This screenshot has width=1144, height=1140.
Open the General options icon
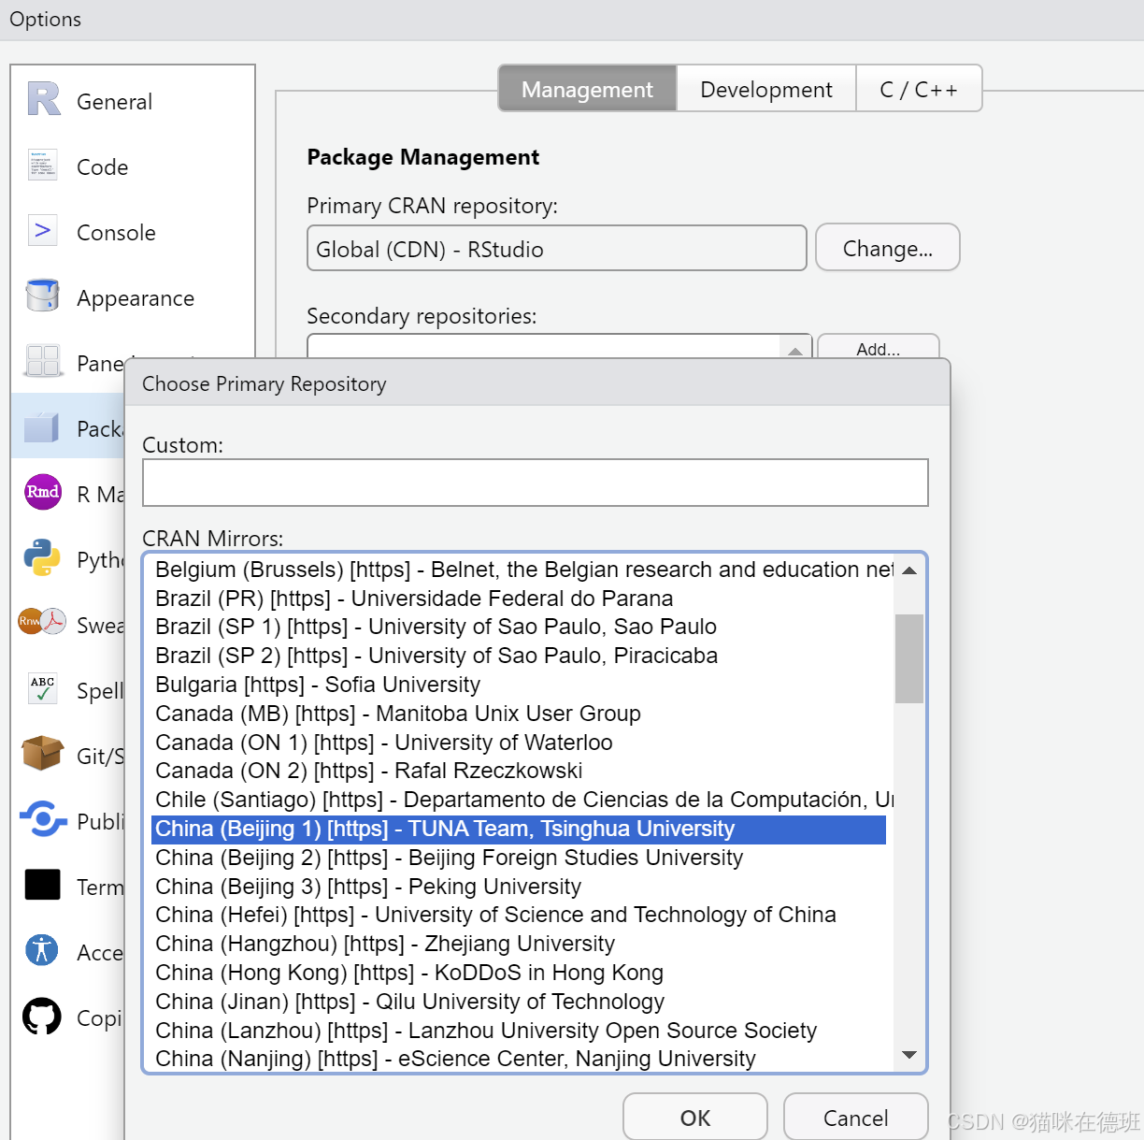[x=44, y=99]
